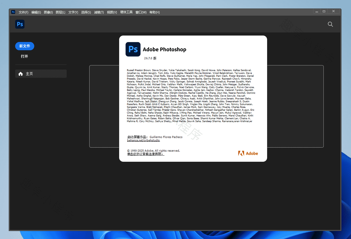Open the 图层(L) menu
The width and height of the screenshot is (351, 239).
point(60,12)
